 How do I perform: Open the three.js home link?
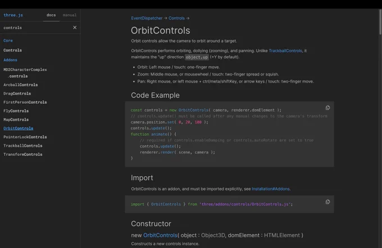pos(13,15)
